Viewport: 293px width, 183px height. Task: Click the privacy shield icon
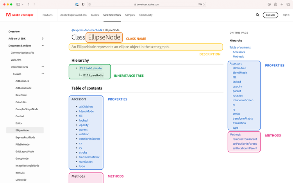(x=83, y=4)
